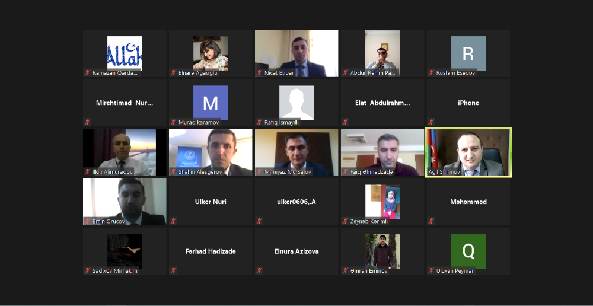Click muted mic icon beside Murad karamov
Viewport: 593px width, 306px height.
point(174,122)
